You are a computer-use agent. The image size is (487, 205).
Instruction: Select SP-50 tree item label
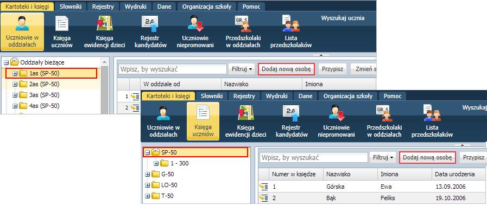click(169, 152)
